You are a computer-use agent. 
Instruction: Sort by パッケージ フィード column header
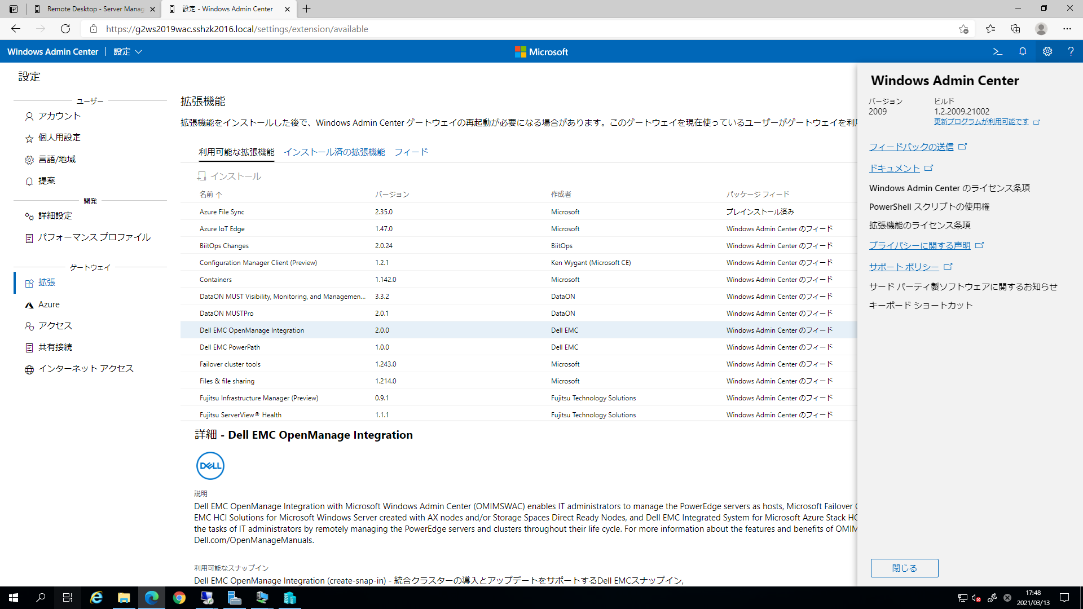tap(758, 194)
